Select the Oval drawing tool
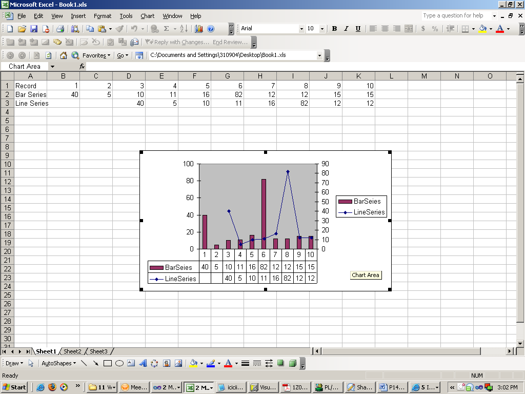 point(119,363)
